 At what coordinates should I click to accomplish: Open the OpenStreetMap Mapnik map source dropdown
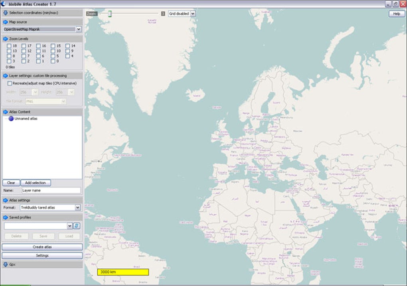click(x=78, y=29)
